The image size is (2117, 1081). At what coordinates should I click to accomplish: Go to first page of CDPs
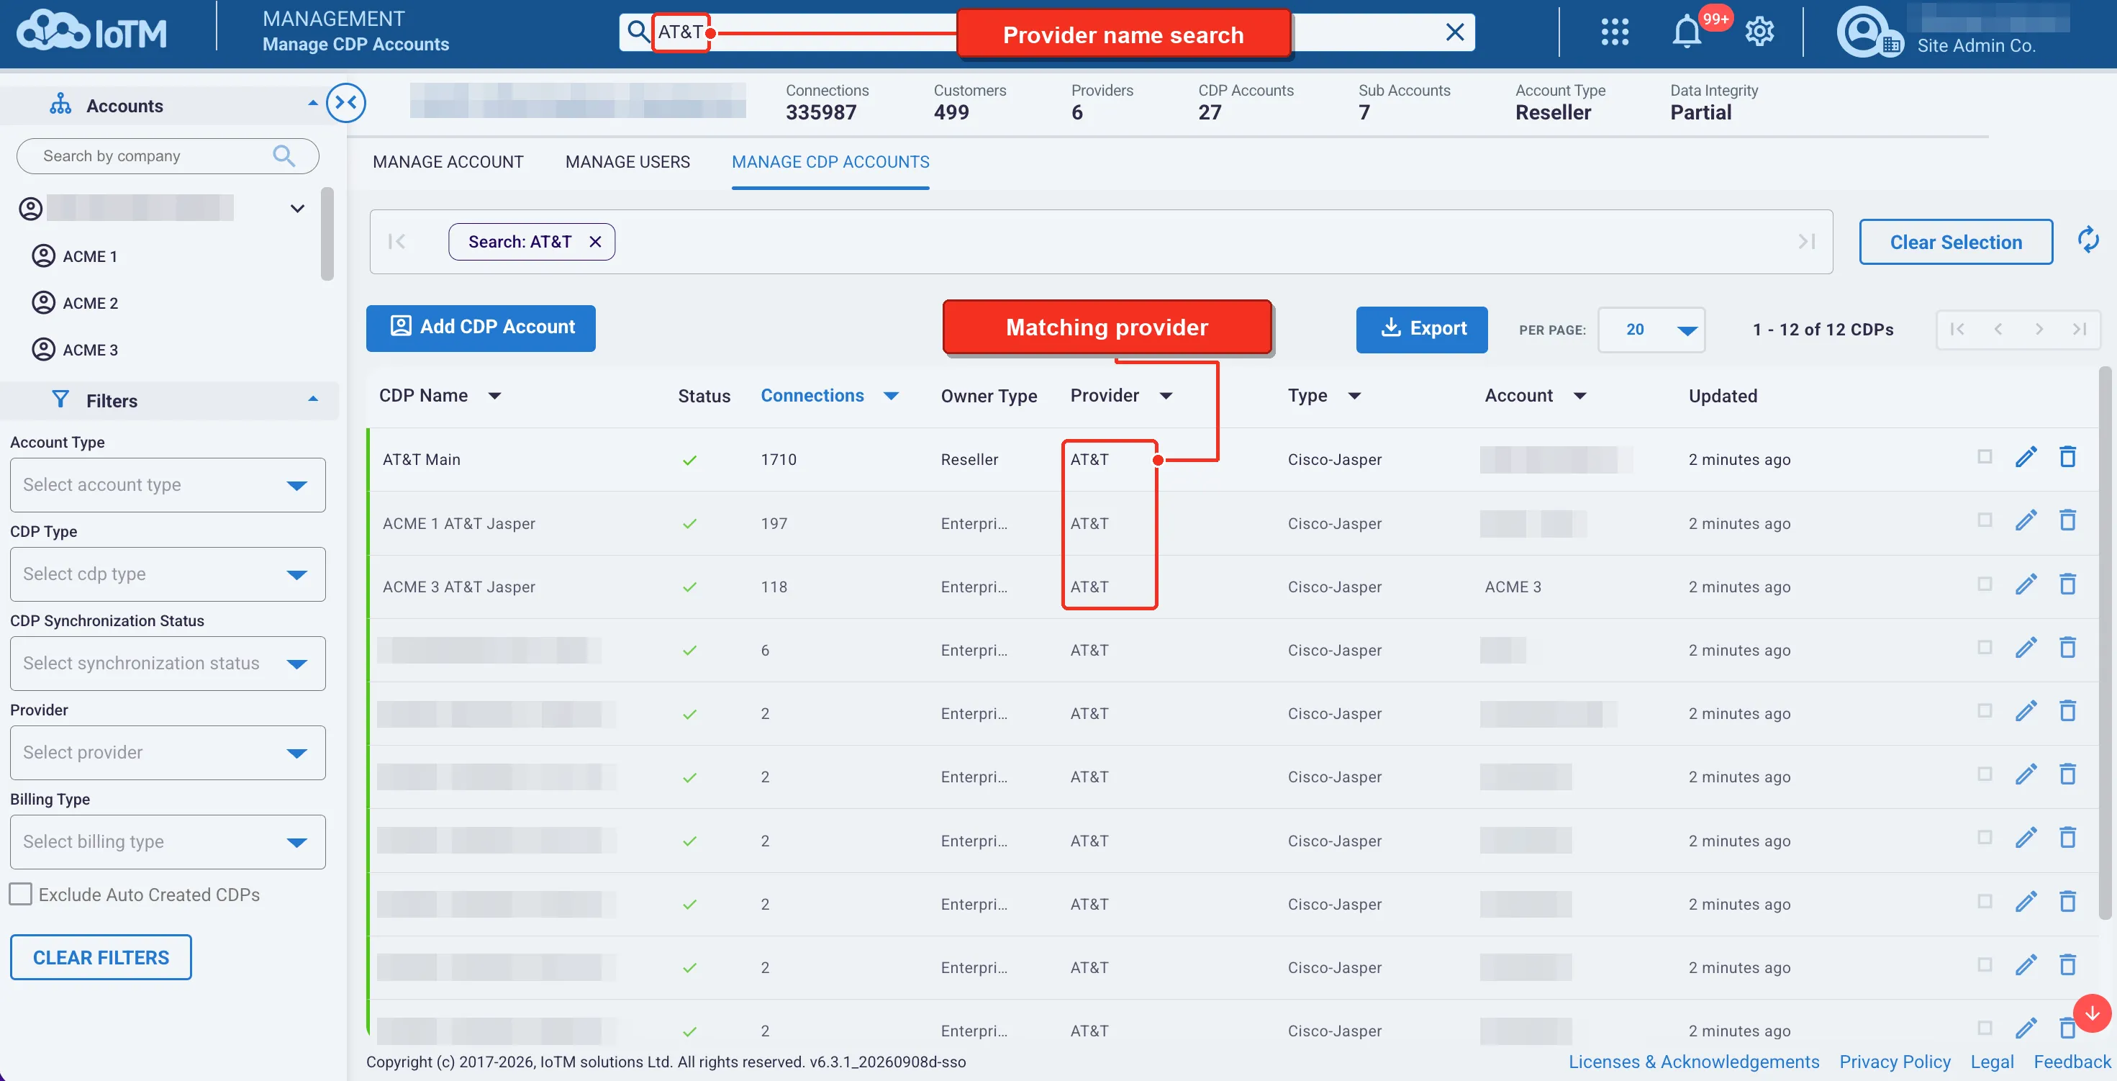[1957, 329]
